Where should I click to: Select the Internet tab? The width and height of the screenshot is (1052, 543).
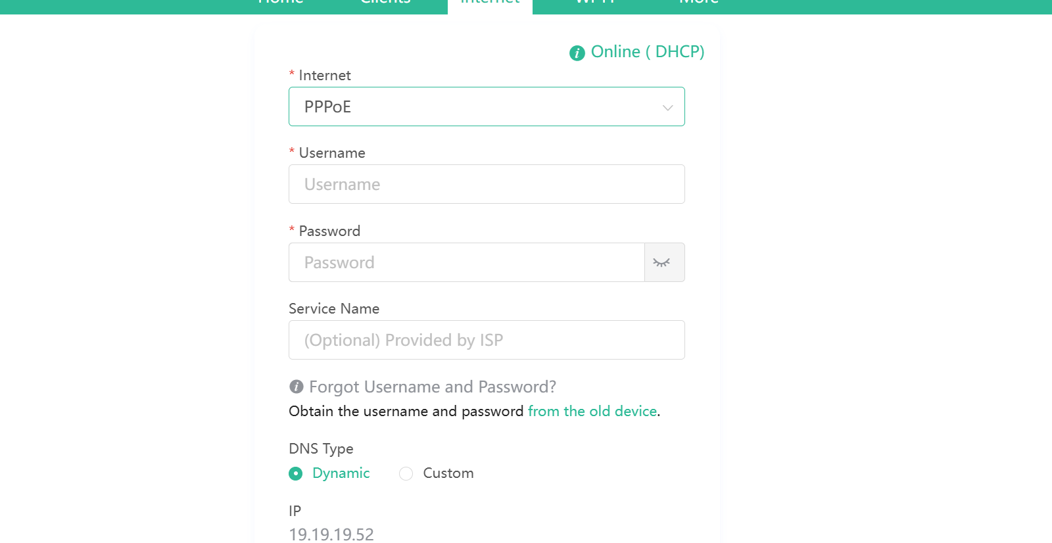click(490, 3)
